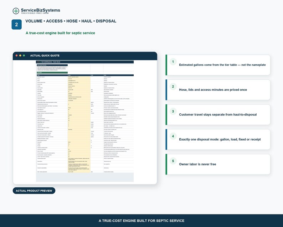Click the 'ServiceBizSystems - Quick Quote' inner title bar

85,62
